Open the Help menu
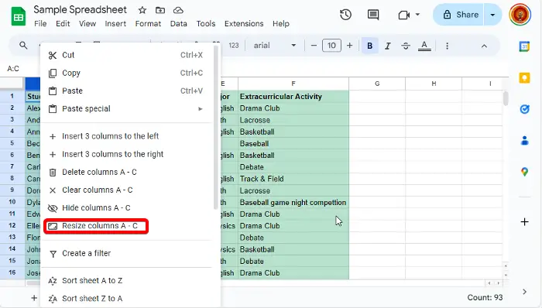 [280, 23]
